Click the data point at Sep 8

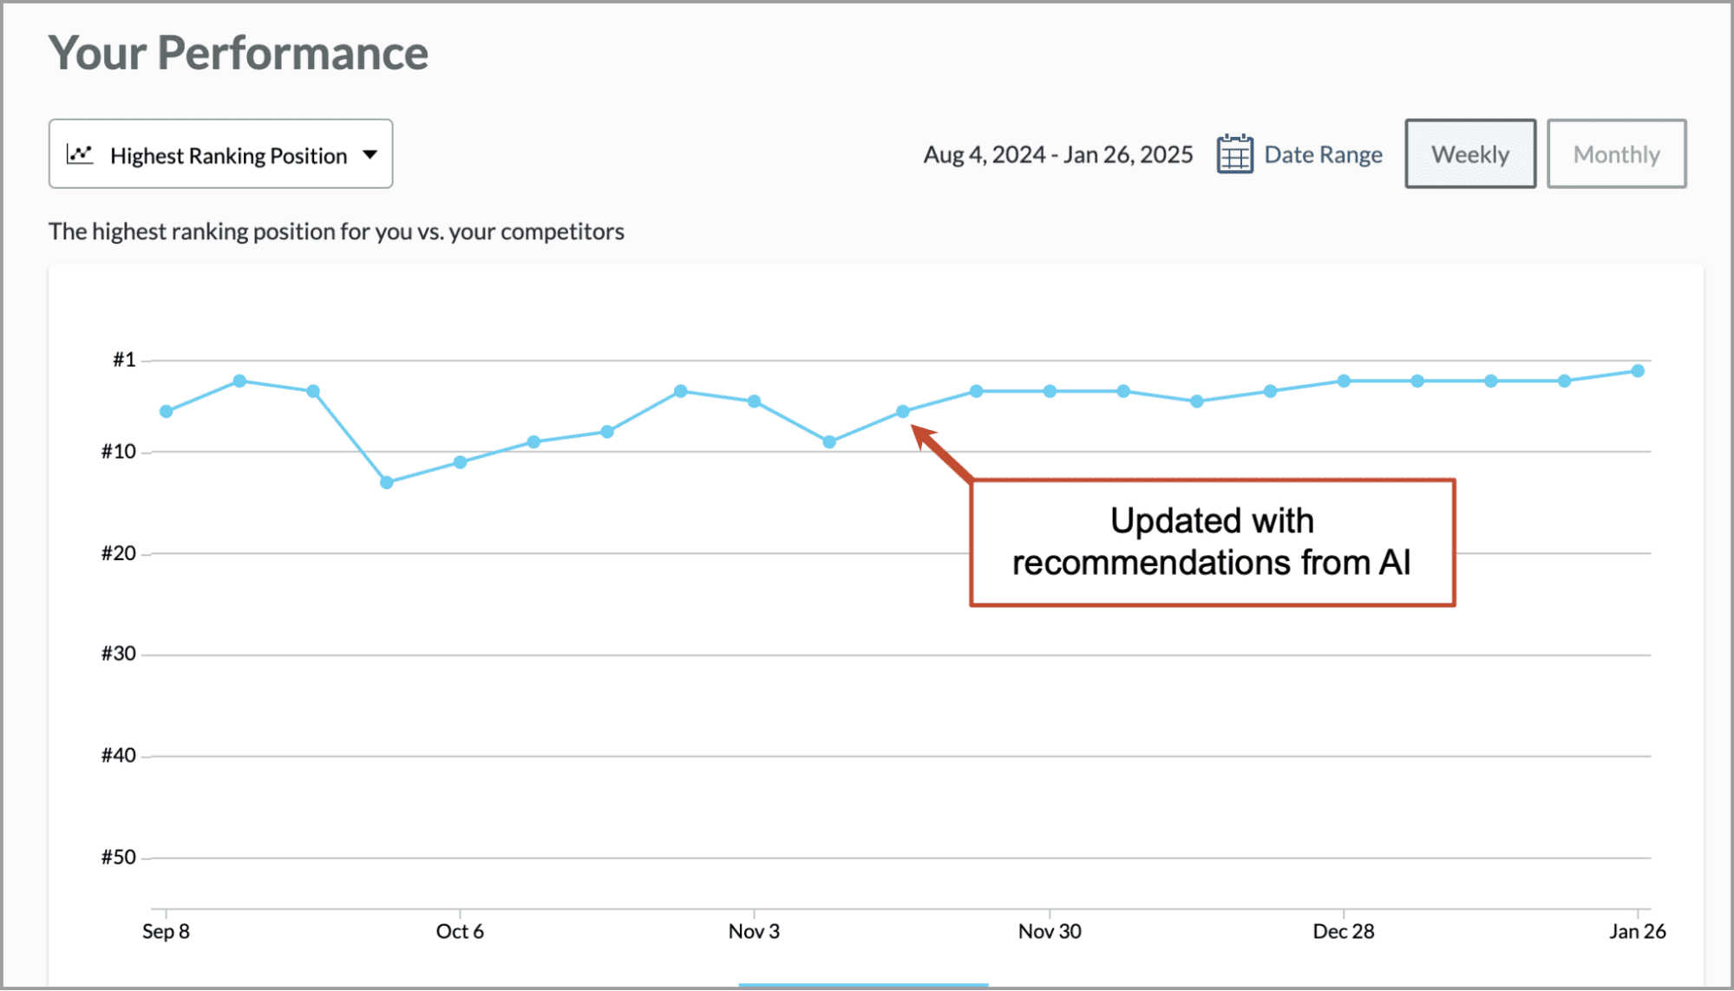coord(167,412)
